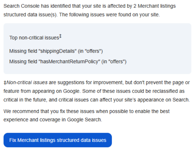Viewport: 195px width, 152px height.
Task: Click the structured data issue(s) text
Action: [x=30, y=15]
